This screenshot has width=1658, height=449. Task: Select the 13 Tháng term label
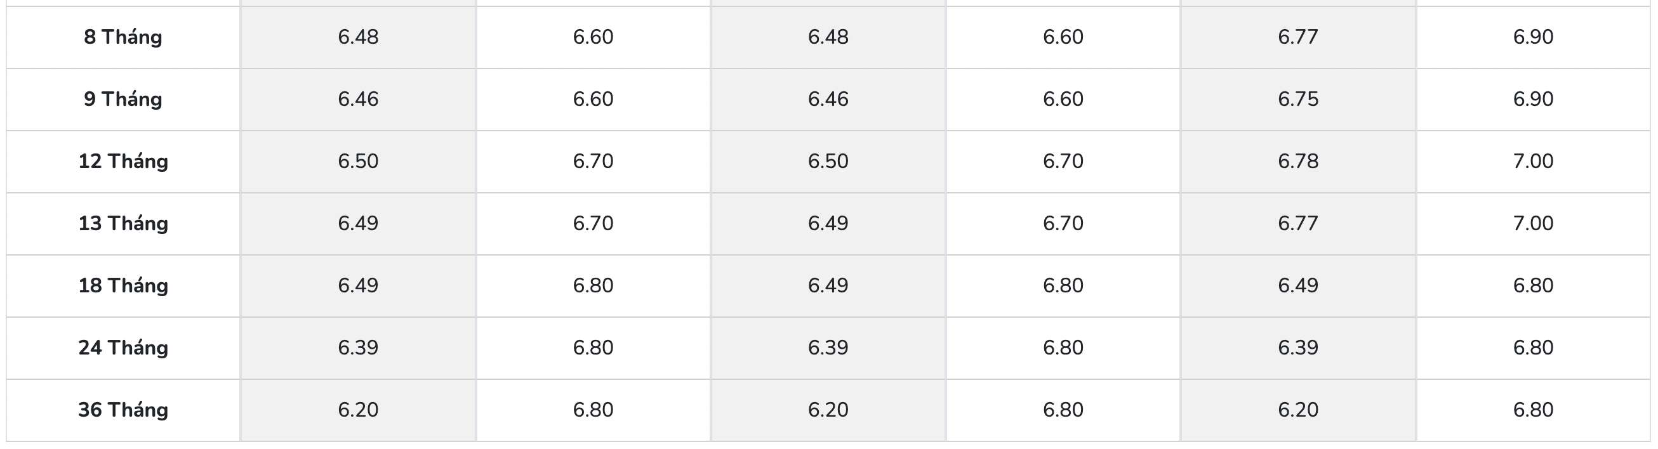(x=123, y=223)
